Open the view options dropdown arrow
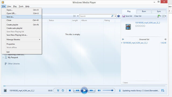This screenshot has width=172, height=97. click(78, 16)
